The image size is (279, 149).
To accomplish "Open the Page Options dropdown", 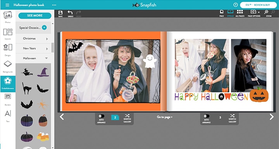I will point(254,13).
